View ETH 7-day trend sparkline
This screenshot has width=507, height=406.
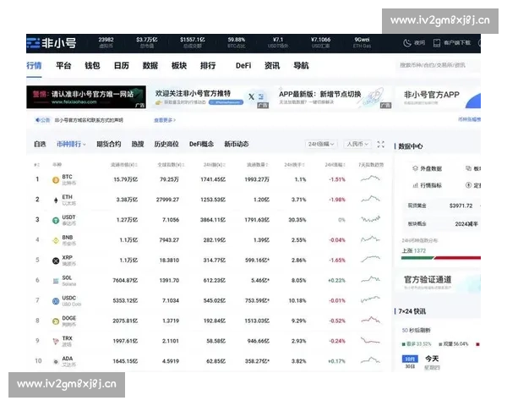click(370, 199)
